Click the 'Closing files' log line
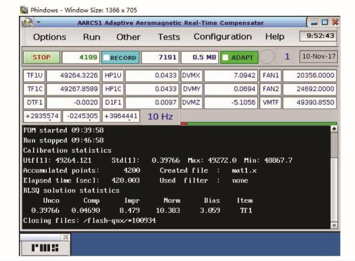Image resolution: width=355 pixels, height=261 pixels. click(x=89, y=220)
